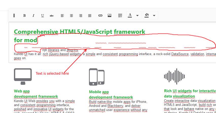Screen dimensions: 216x113
Task: Click text 'Build native-like mobile apps for iPhone'
Action: point(118,102)
